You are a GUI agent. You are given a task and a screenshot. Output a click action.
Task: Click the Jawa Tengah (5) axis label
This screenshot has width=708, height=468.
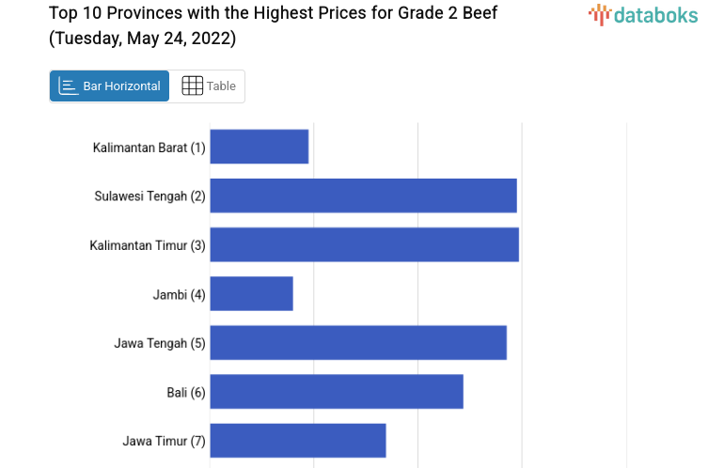160,343
